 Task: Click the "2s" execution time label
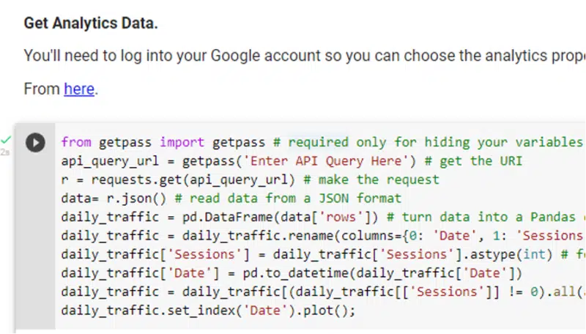[5, 152]
